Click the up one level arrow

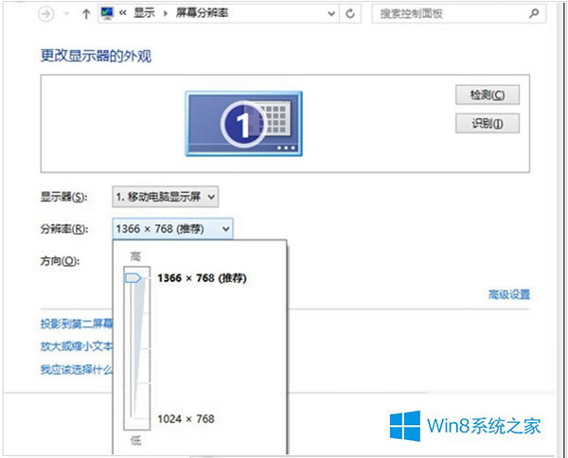click(87, 14)
